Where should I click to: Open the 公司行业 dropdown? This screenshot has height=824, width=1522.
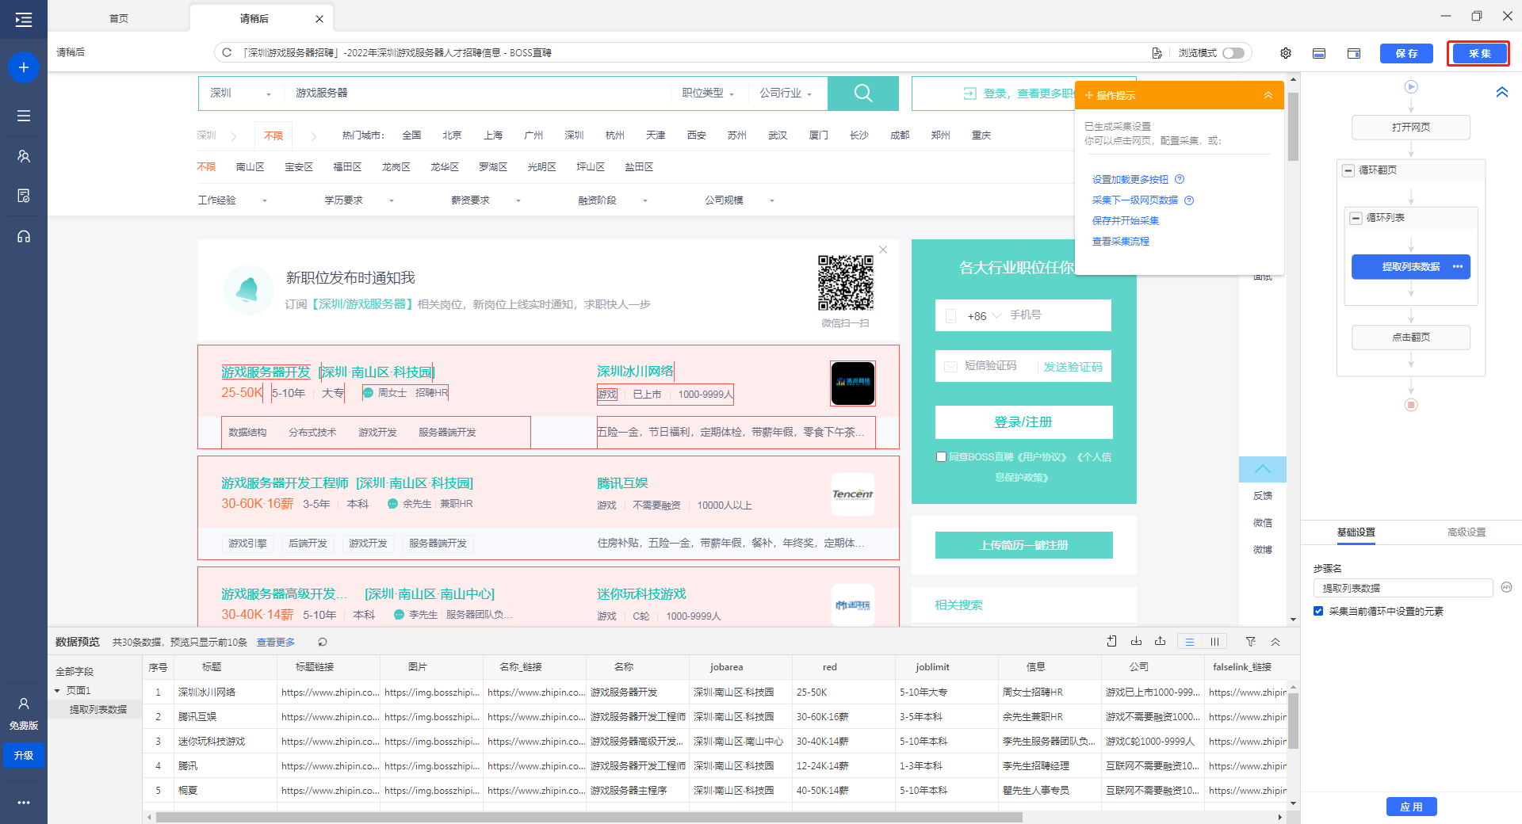click(x=786, y=93)
